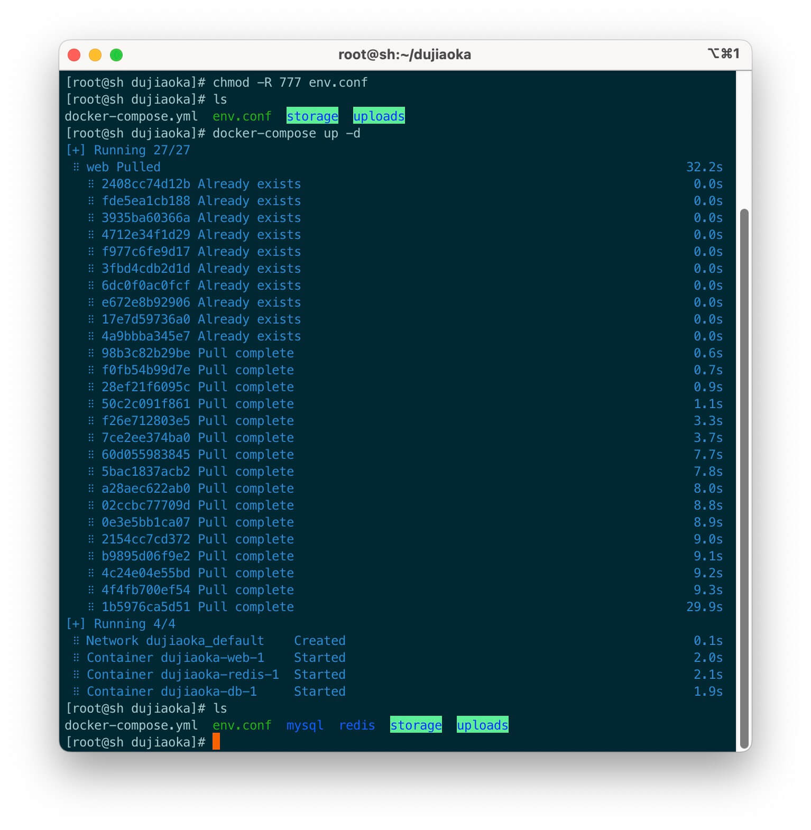This screenshot has height=830, width=811.
Task: Close the terminal window with red button
Action: click(74, 55)
